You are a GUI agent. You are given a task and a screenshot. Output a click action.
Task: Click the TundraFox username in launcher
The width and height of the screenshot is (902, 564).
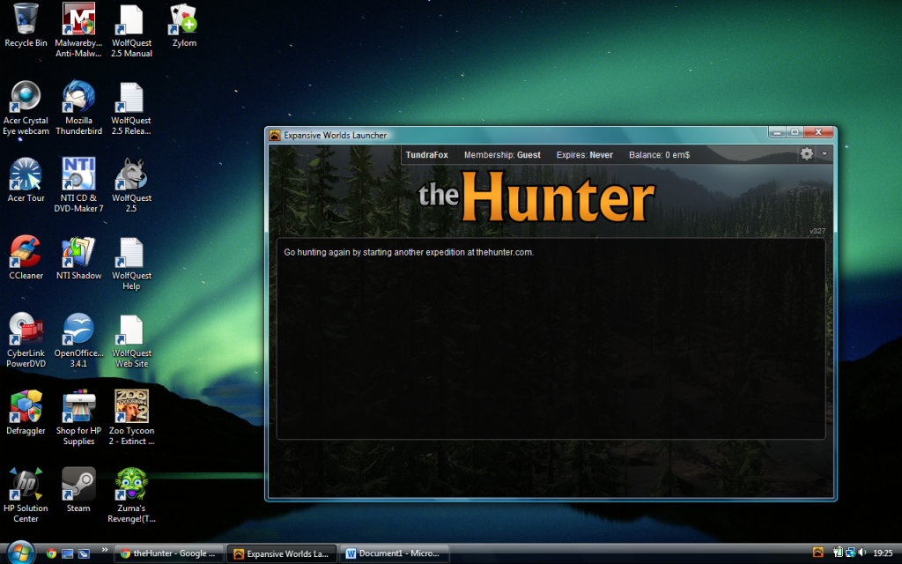click(426, 155)
